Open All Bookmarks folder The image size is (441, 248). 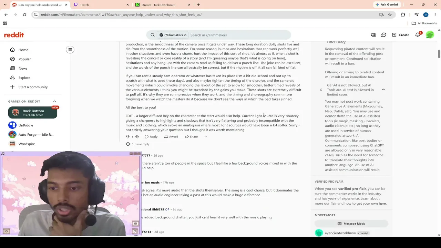pos(424,23)
